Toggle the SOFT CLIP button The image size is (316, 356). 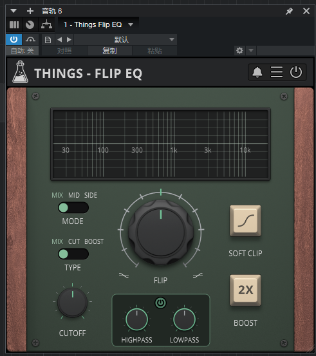(245, 221)
